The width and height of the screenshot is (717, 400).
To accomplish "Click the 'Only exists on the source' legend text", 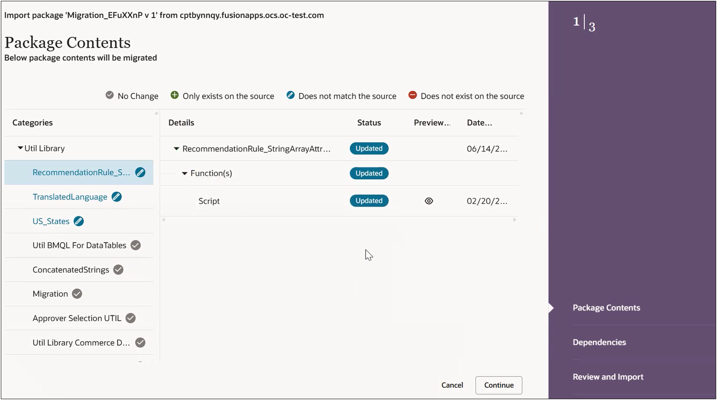I will [x=228, y=96].
